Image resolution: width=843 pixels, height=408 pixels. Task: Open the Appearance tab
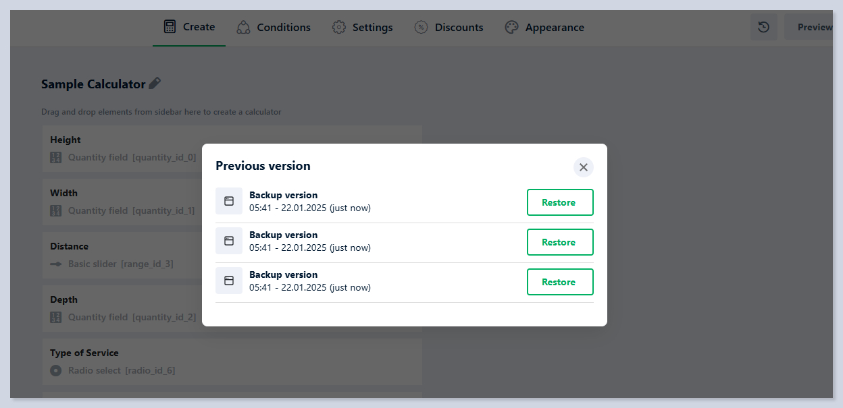(544, 28)
